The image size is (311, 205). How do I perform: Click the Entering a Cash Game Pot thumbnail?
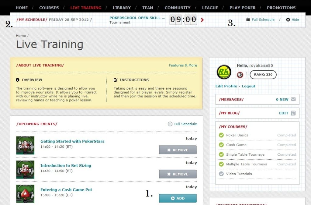[x=25, y=194]
